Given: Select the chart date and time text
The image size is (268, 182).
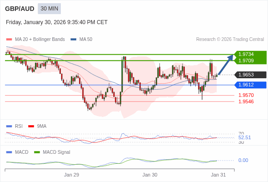Looking at the screenshot, I should click(57, 22).
